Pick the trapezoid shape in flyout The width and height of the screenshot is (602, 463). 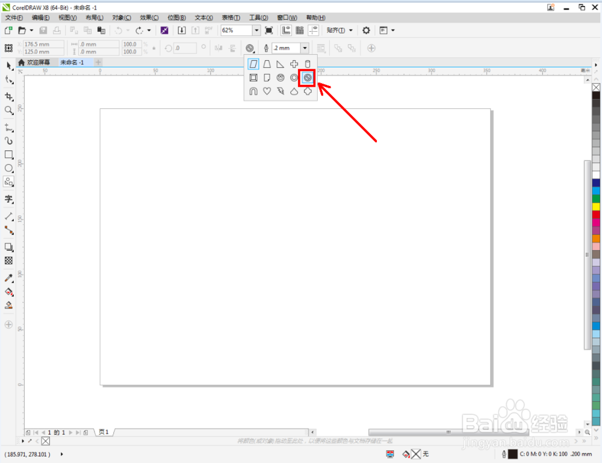(267, 64)
